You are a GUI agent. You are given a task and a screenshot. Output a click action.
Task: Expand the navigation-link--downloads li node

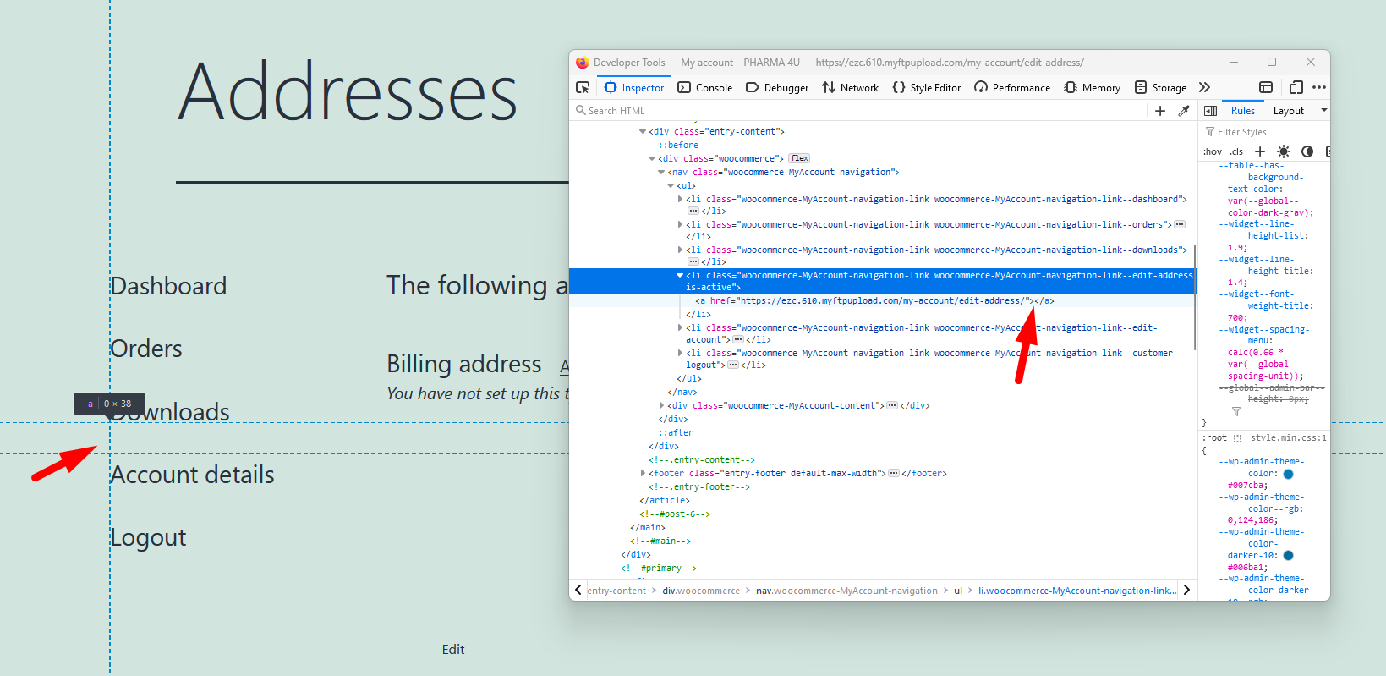pos(680,250)
